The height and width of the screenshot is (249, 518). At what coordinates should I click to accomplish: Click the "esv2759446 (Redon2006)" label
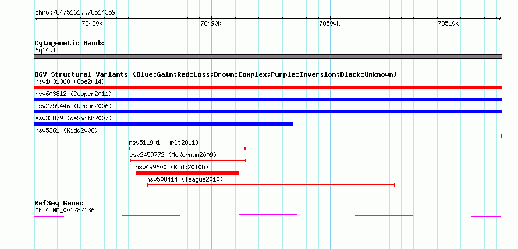click(x=73, y=106)
